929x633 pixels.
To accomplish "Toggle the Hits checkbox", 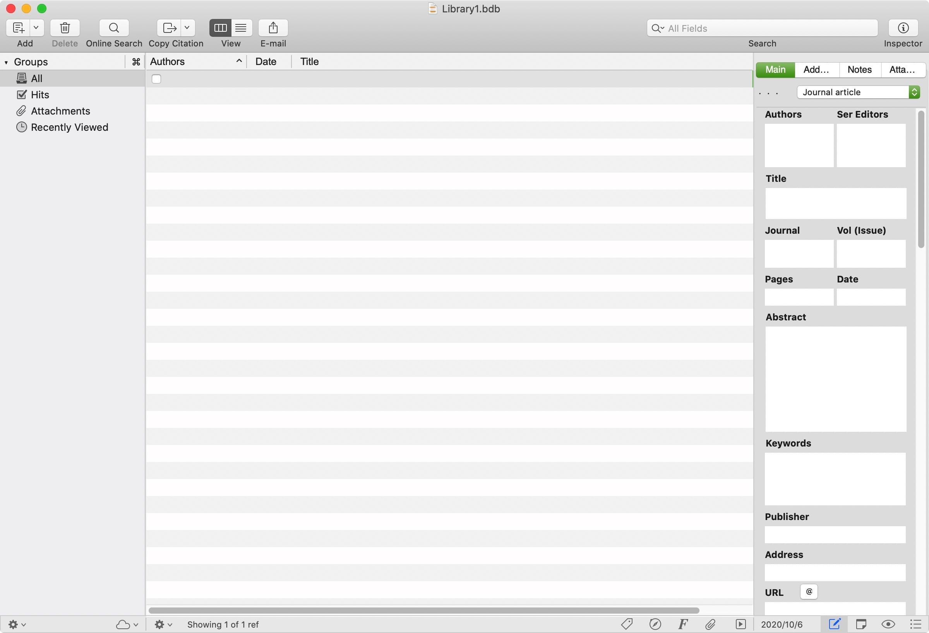I will click(21, 94).
